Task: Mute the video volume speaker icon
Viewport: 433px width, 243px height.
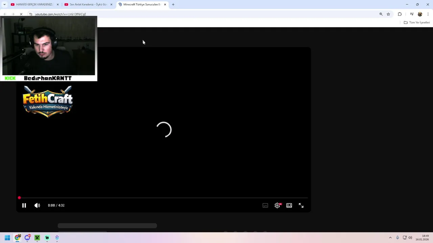Action: [37, 205]
